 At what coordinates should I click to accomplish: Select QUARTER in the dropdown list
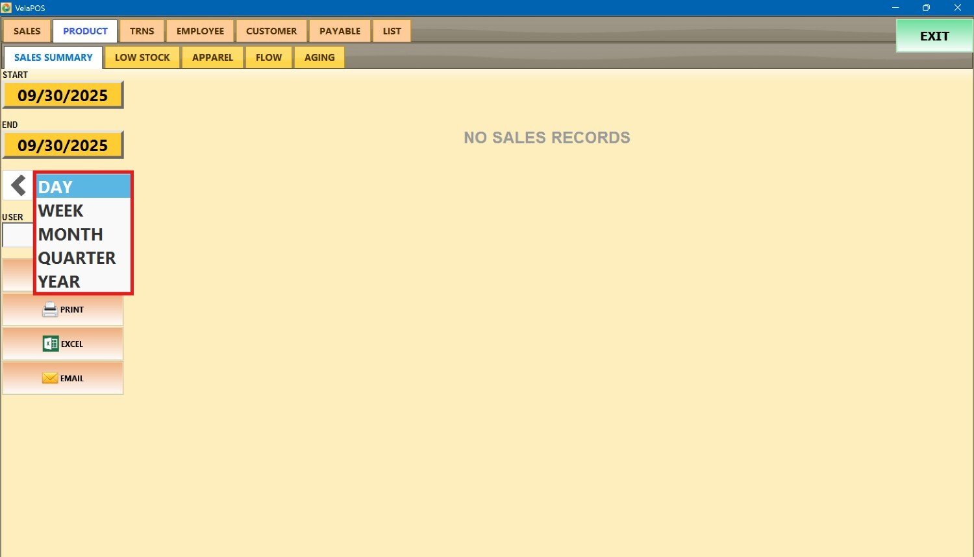(x=83, y=258)
